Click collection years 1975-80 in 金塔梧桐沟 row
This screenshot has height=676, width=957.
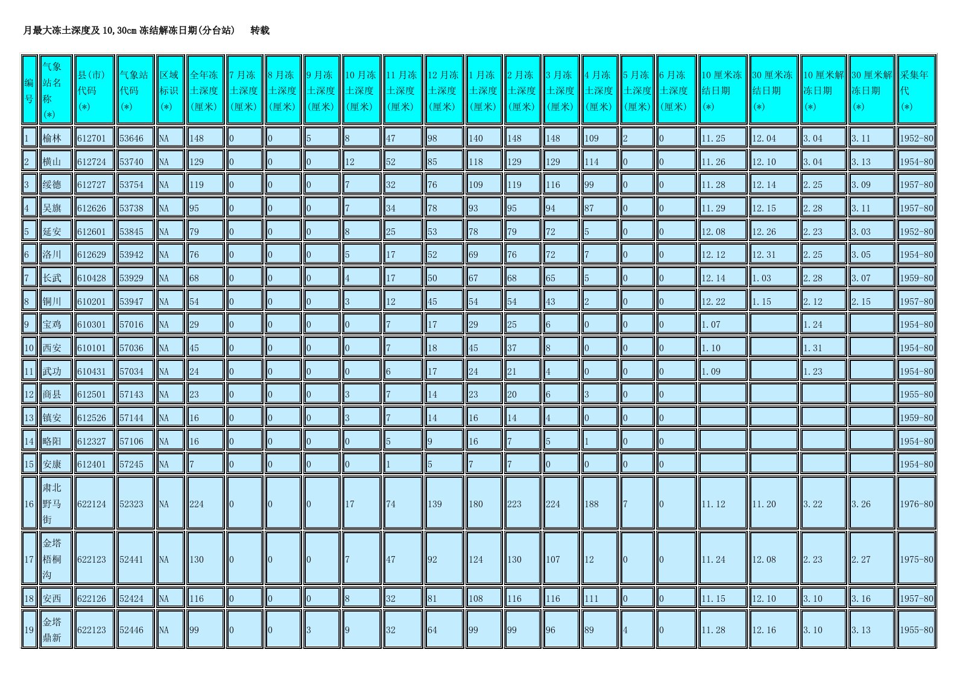pos(917,559)
